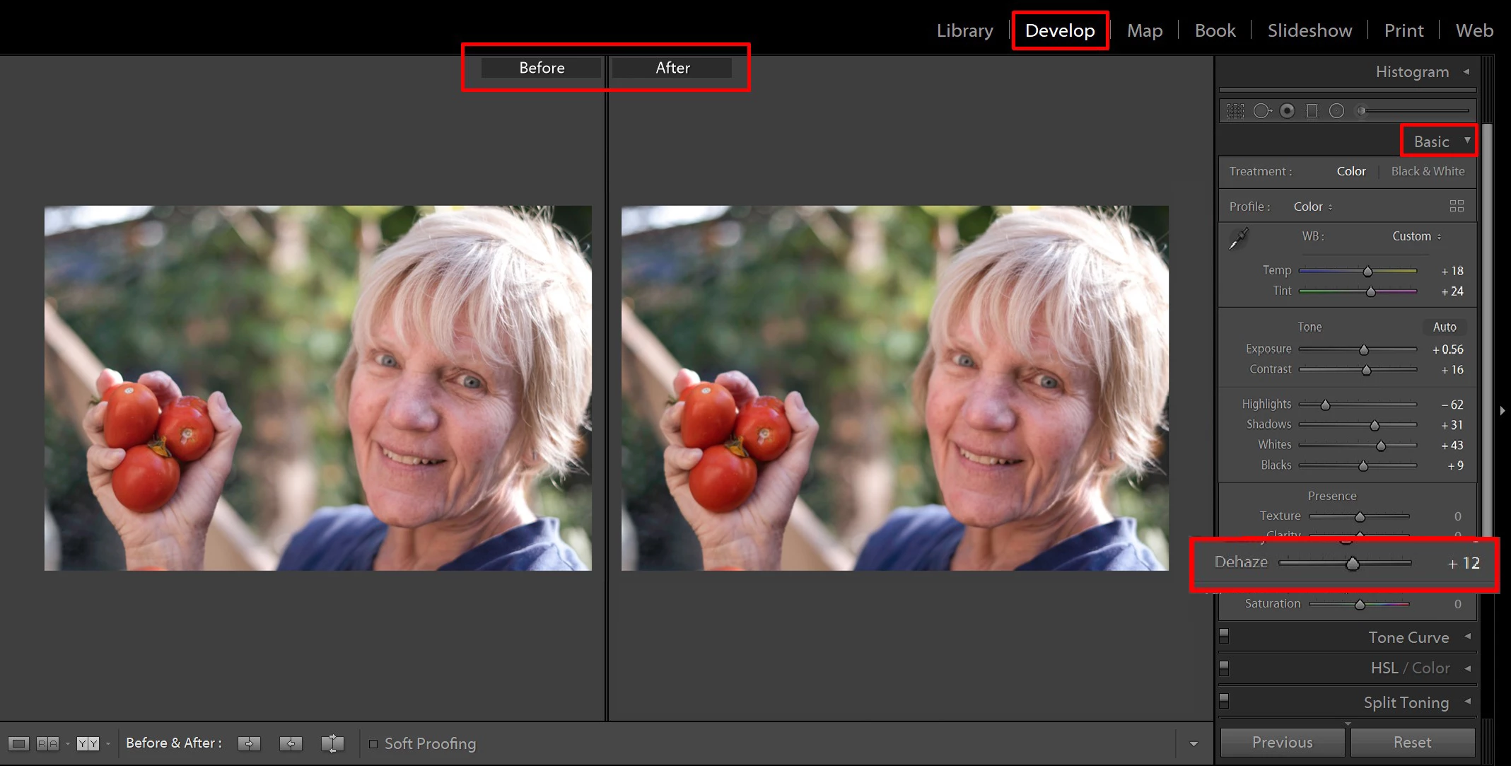Click the Auto tone button

[x=1444, y=327]
